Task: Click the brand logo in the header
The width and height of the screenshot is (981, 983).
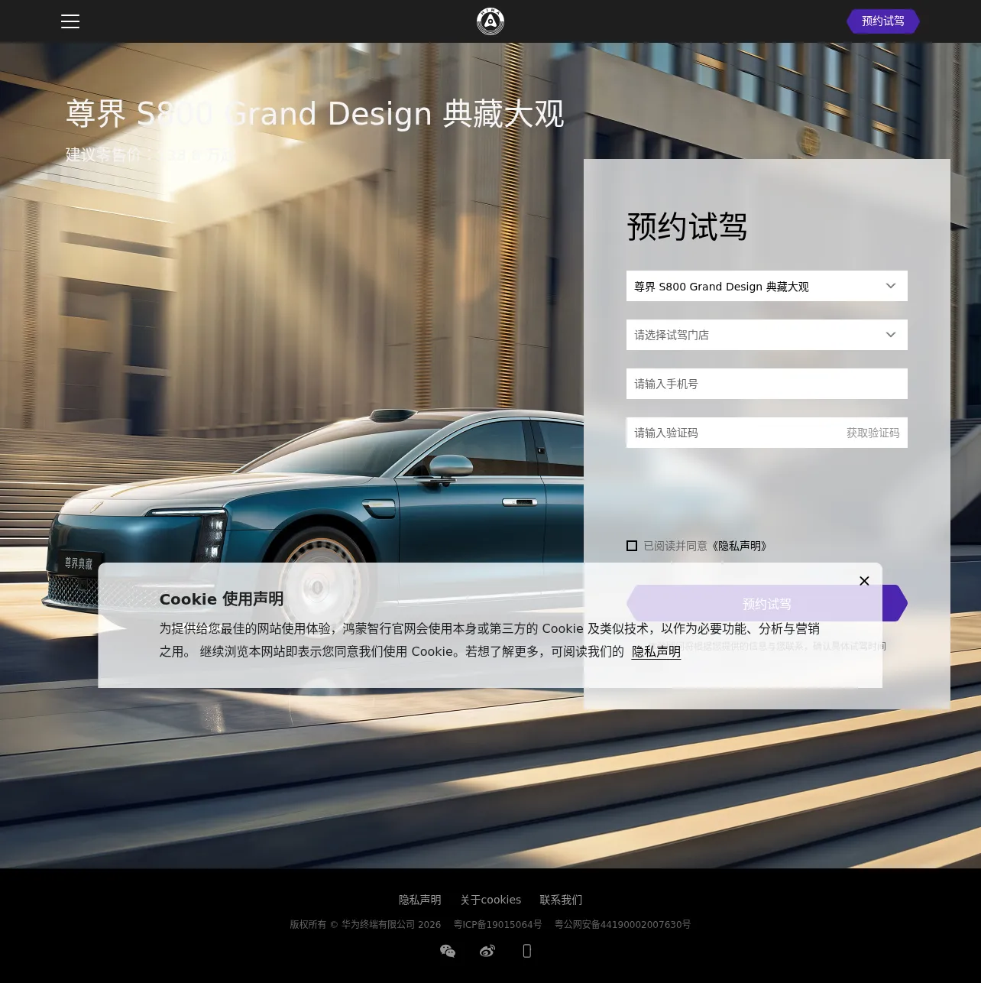Action: pyautogui.click(x=490, y=21)
